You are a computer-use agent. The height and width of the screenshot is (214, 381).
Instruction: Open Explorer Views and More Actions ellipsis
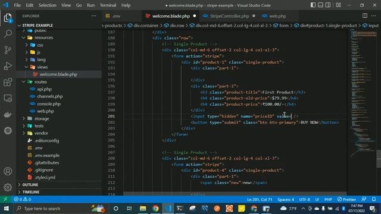[94, 16]
